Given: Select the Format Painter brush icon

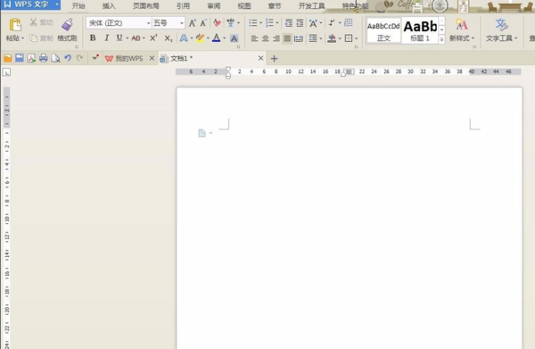Looking at the screenshot, I should pyautogui.click(x=67, y=25).
